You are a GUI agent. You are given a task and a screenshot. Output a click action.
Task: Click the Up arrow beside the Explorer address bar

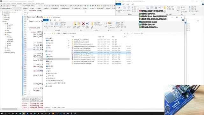pyautogui.click(x=52, y=33)
